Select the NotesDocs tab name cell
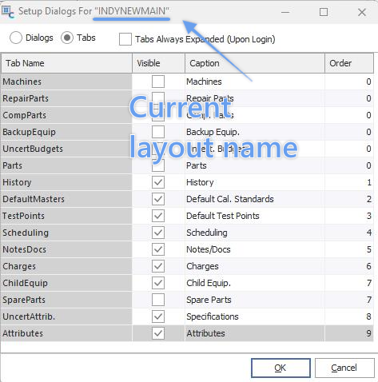 [x=66, y=249]
